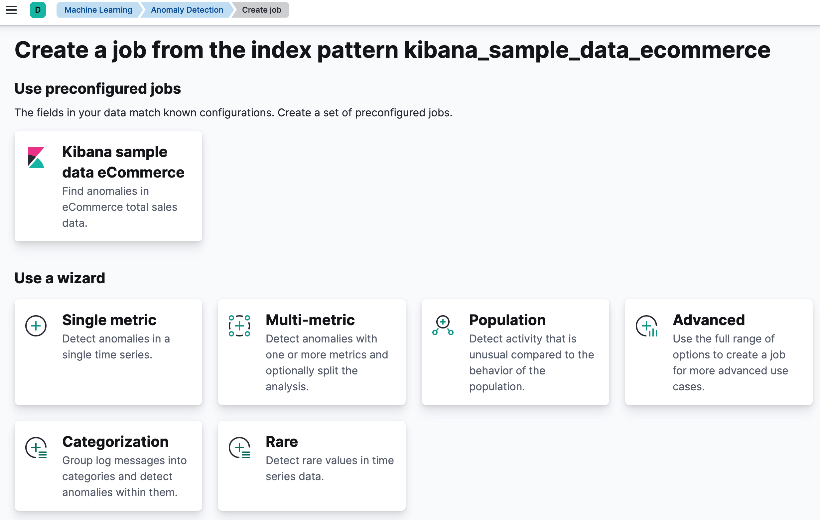Click the eCommerce total sales description
This screenshot has width=820, height=520.
pos(119,207)
